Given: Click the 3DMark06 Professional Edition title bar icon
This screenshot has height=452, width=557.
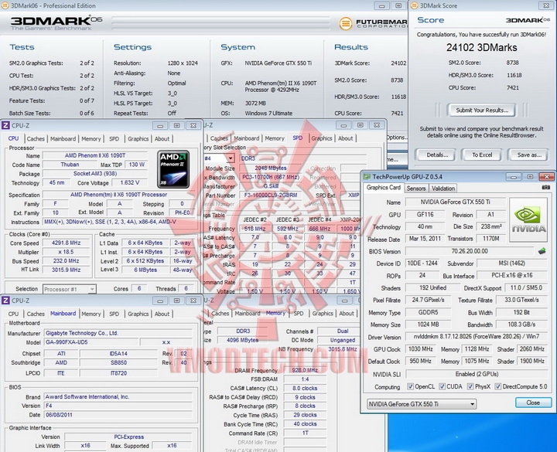Looking at the screenshot, I should (5, 5).
